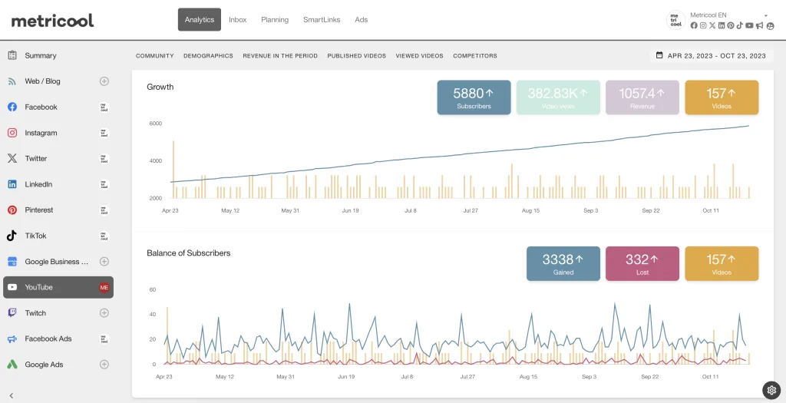The height and width of the screenshot is (403, 786).
Task: Select the TikTok icon in sidebar
Action: pyautogui.click(x=12, y=236)
